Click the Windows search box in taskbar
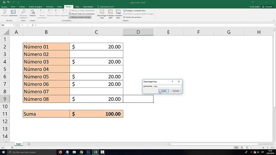 (x=31, y=152)
